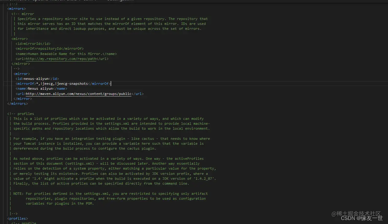Screen dimensions: 388x224
Task: Click the 'NOTE: For profiles defined' line
Action: [111, 194]
